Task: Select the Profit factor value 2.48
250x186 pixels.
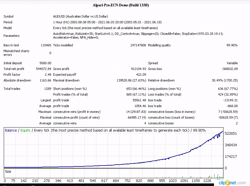Action: tap(48, 75)
